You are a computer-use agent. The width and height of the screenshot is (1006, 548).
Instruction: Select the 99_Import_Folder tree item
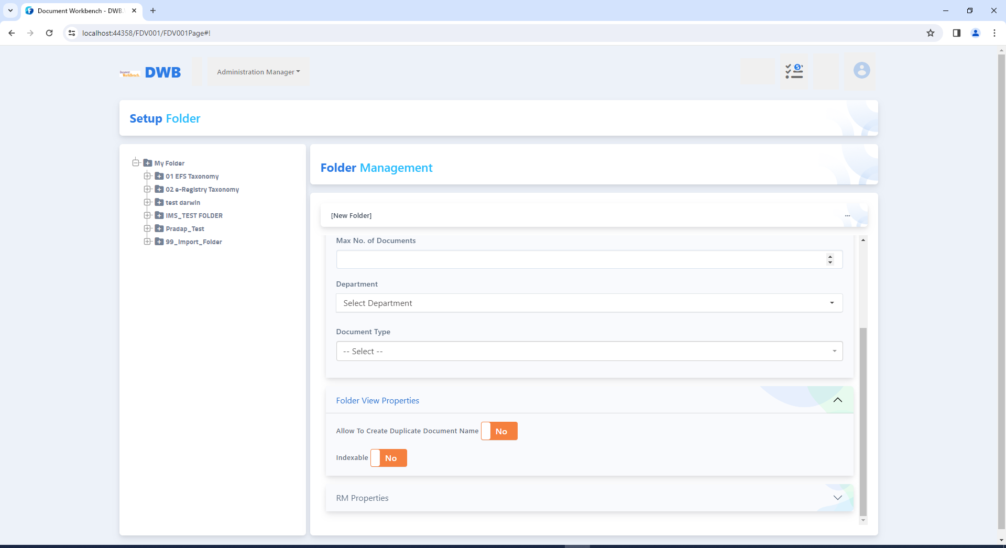click(193, 242)
